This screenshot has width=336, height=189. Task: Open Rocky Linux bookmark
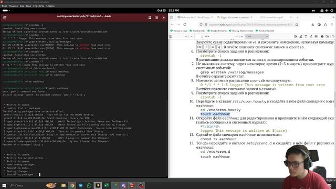coord(178,31)
